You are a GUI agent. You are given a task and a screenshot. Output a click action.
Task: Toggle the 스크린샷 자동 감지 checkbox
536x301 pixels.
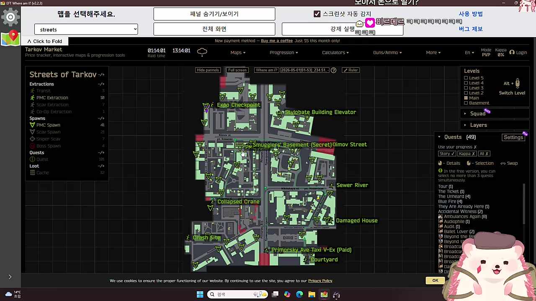tap(317, 14)
